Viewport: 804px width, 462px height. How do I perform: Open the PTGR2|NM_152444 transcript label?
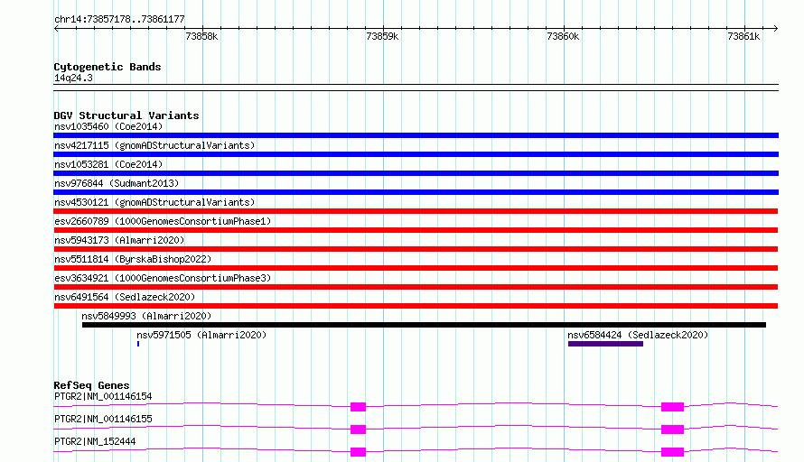coord(95,441)
